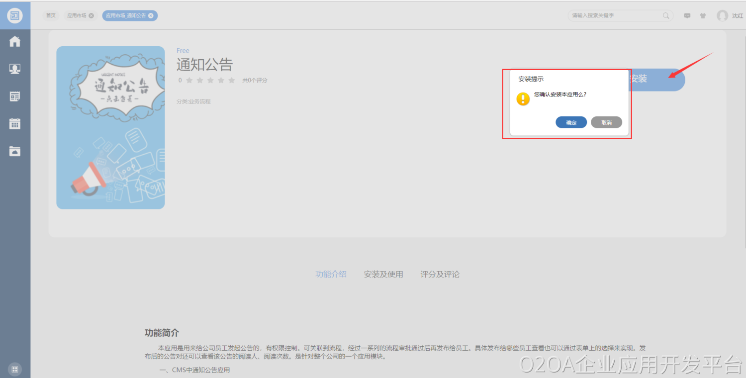The height and width of the screenshot is (378, 746).
Task: Click the search keyword input field
Action: pyautogui.click(x=615, y=16)
